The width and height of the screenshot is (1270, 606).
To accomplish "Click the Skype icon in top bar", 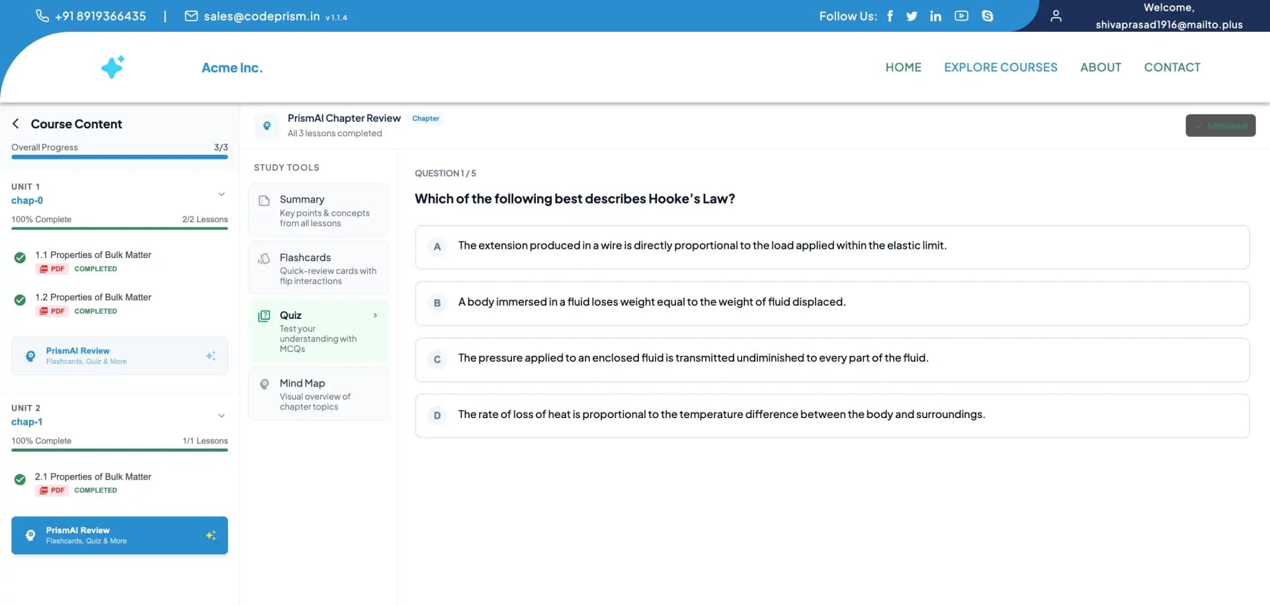I will (987, 16).
